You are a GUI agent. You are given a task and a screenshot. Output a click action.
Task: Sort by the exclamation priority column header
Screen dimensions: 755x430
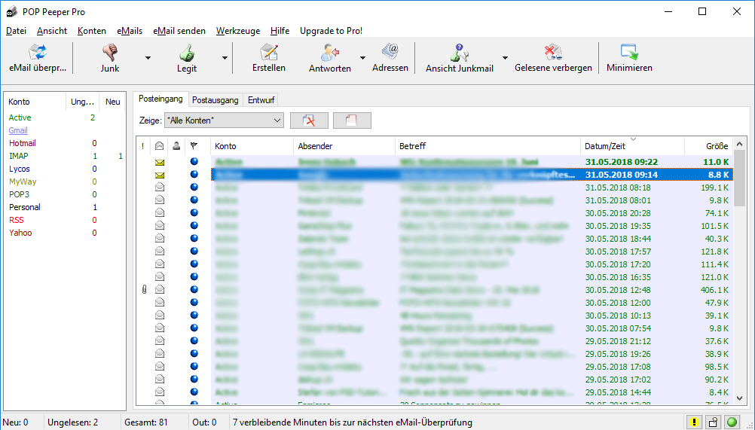(142, 146)
